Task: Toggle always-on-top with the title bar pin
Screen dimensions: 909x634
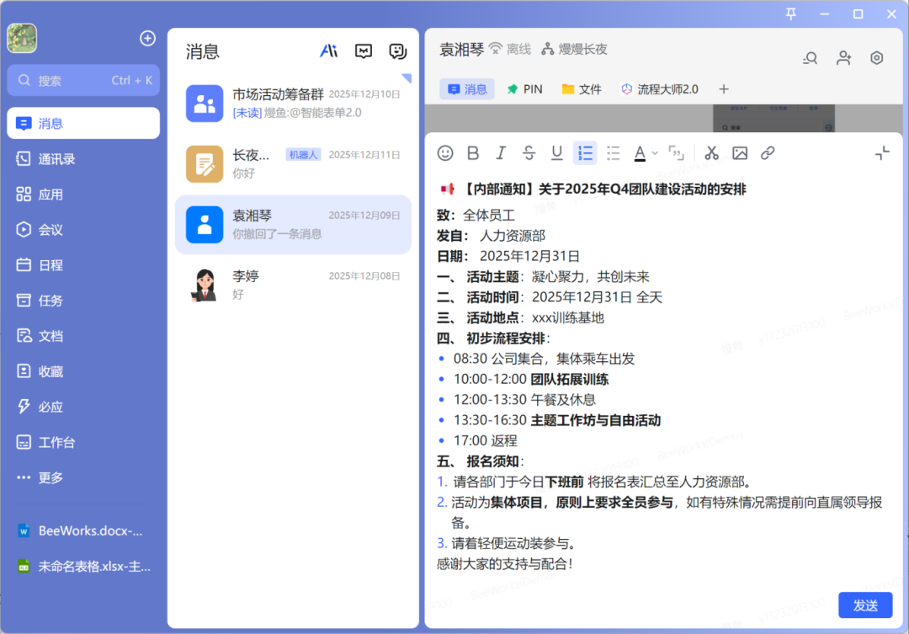Action: (792, 13)
